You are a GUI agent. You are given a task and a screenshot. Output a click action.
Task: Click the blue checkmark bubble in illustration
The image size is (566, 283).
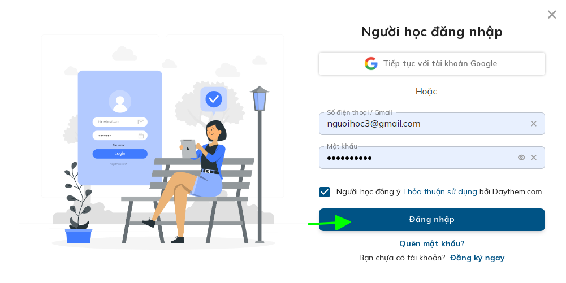tap(214, 99)
